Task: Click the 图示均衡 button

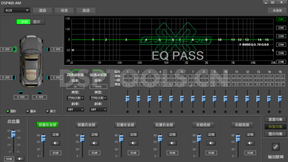Action: pos(275,134)
